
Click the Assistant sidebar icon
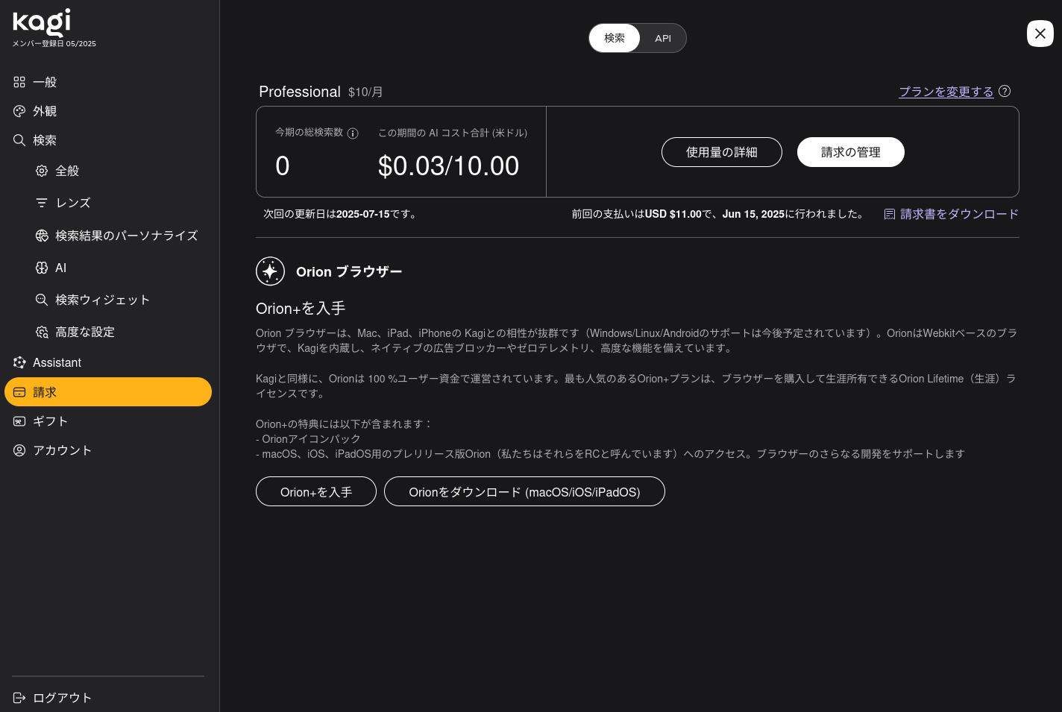(x=19, y=362)
